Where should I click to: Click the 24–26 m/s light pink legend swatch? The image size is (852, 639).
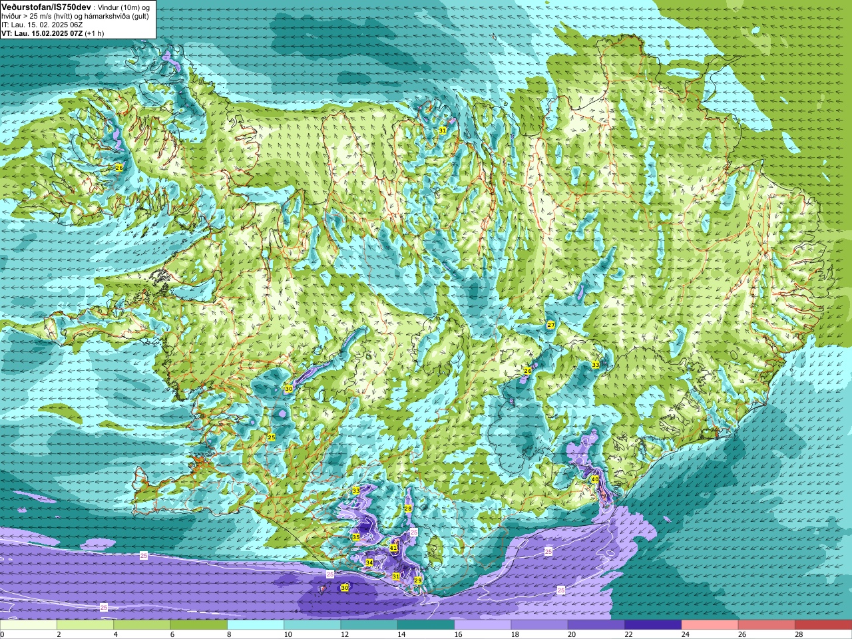[x=710, y=625]
